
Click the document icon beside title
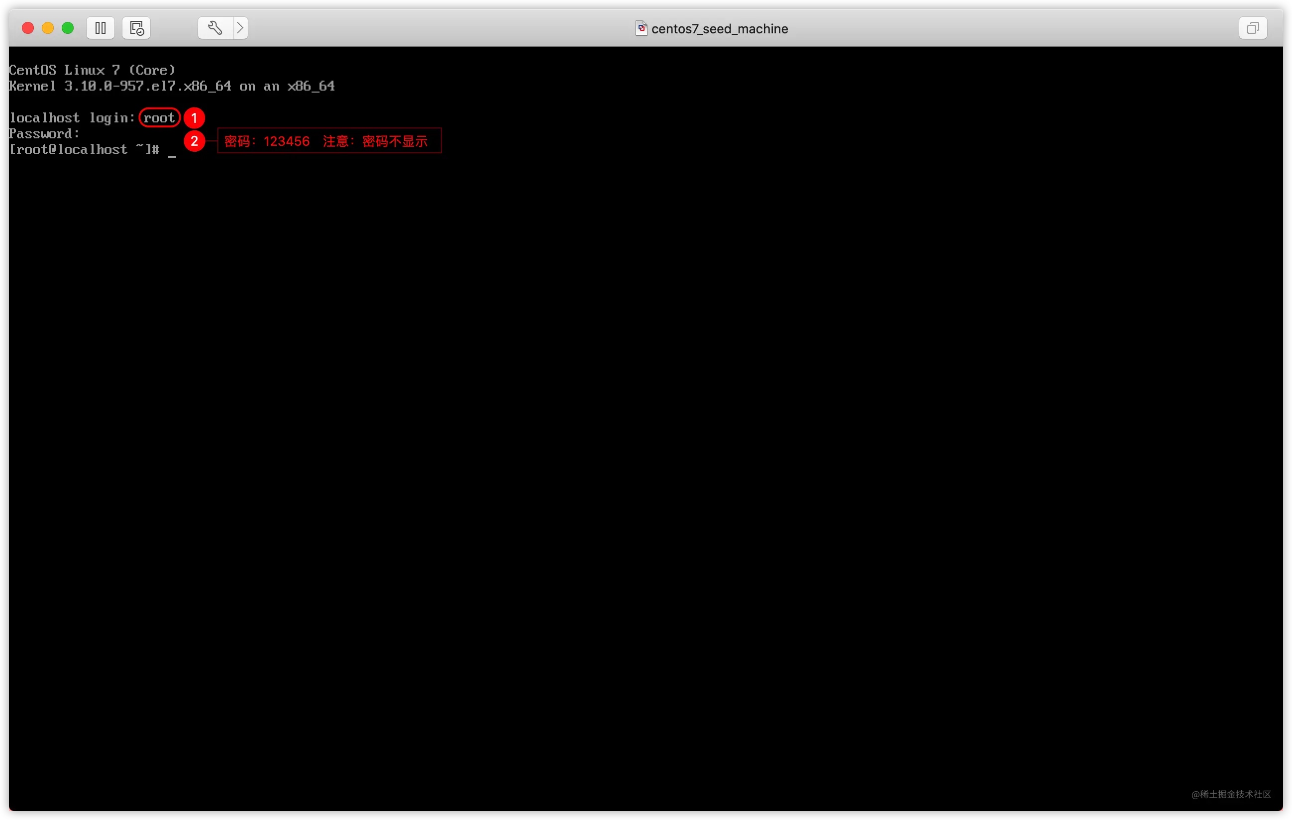(x=641, y=28)
